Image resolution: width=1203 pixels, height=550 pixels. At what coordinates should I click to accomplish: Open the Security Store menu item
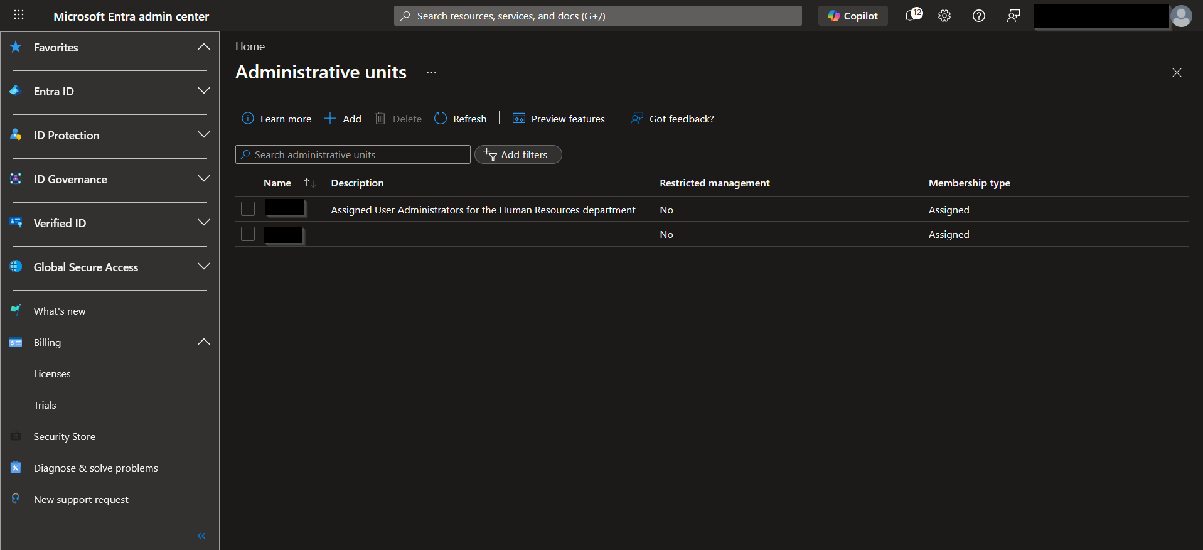[65, 436]
